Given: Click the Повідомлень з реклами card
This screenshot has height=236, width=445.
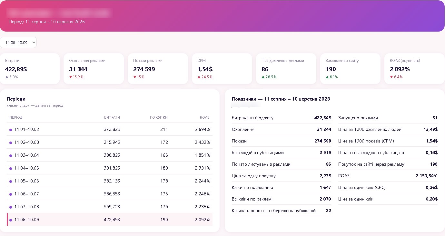Looking at the screenshot, I should coord(286,69).
